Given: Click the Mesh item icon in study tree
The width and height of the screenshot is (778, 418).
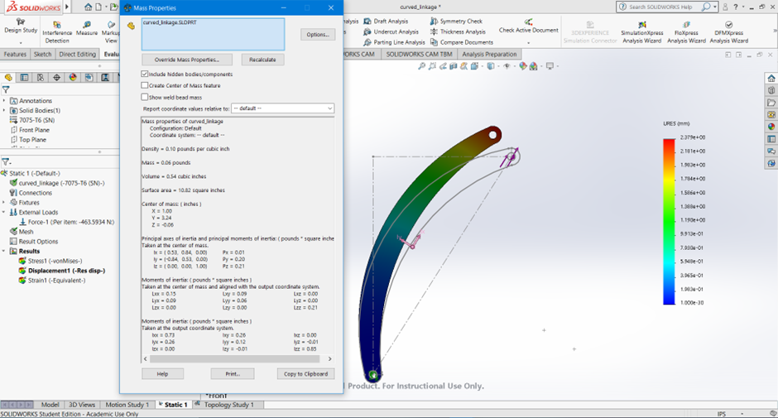Looking at the screenshot, I should point(13,232).
